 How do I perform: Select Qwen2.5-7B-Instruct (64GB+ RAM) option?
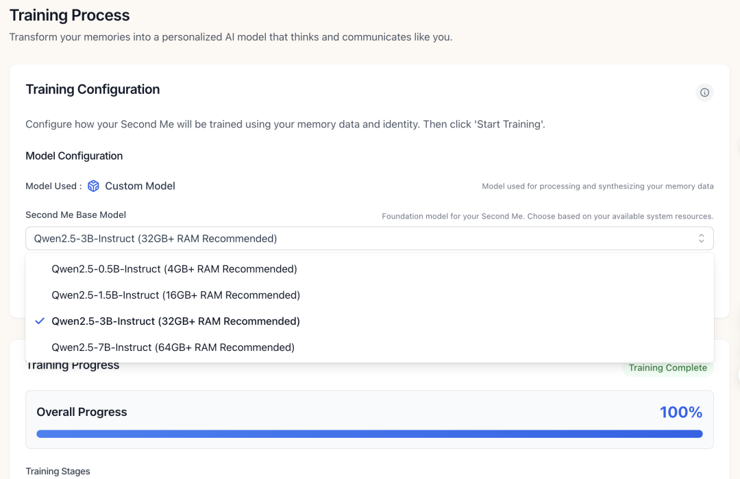click(369, 347)
